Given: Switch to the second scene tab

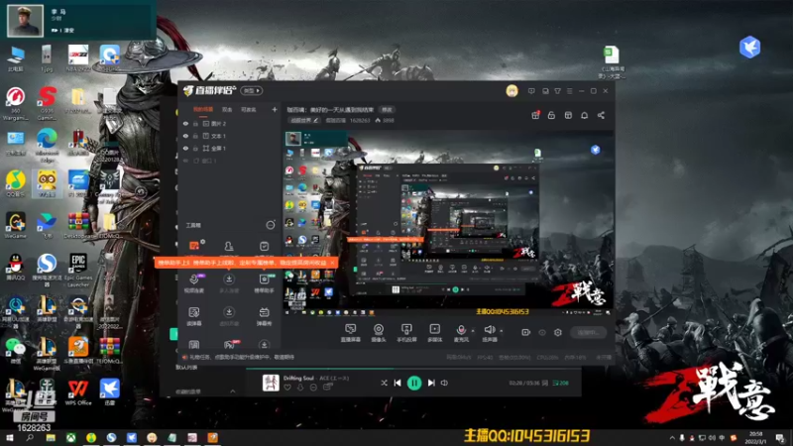Looking at the screenshot, I should point(227,109).
